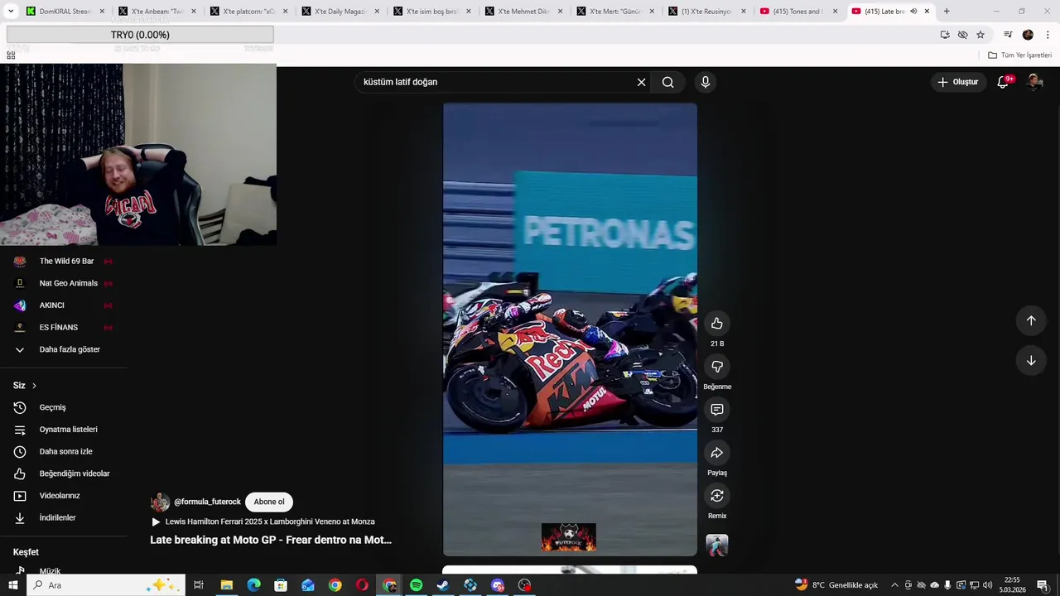Mute the audio of the Late bre tab

913,12
